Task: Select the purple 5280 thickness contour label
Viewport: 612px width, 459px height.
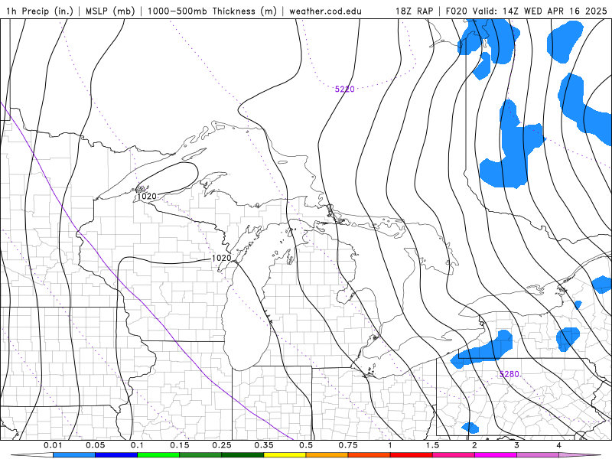Action: (509, 374)
